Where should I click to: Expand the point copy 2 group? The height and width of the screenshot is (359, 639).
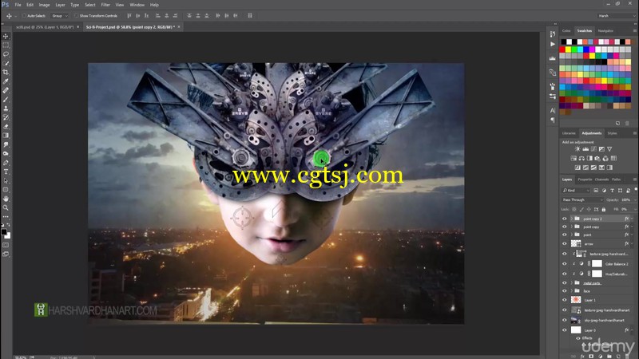coord(571,219)
